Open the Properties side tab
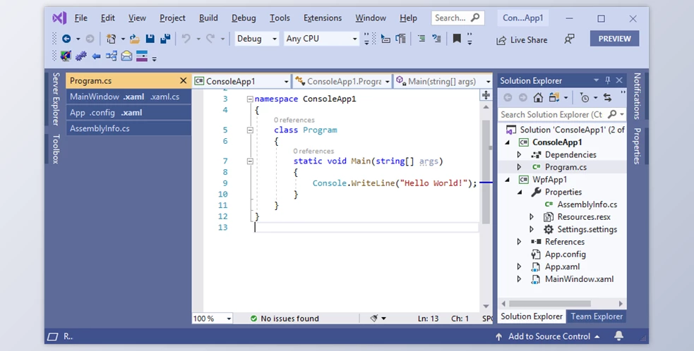Image resolution: width=694 pixels, height=351 pixels. point(637,147)
